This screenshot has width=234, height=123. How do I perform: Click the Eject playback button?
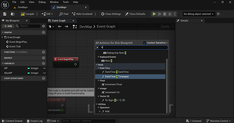coord(170,14)
